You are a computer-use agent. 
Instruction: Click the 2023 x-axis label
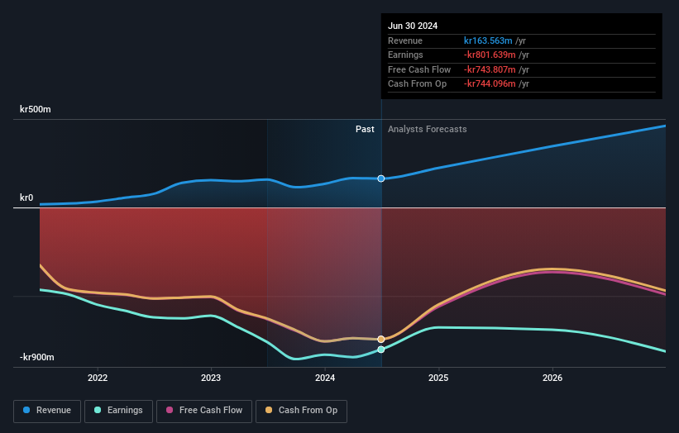tap(211, 378)
